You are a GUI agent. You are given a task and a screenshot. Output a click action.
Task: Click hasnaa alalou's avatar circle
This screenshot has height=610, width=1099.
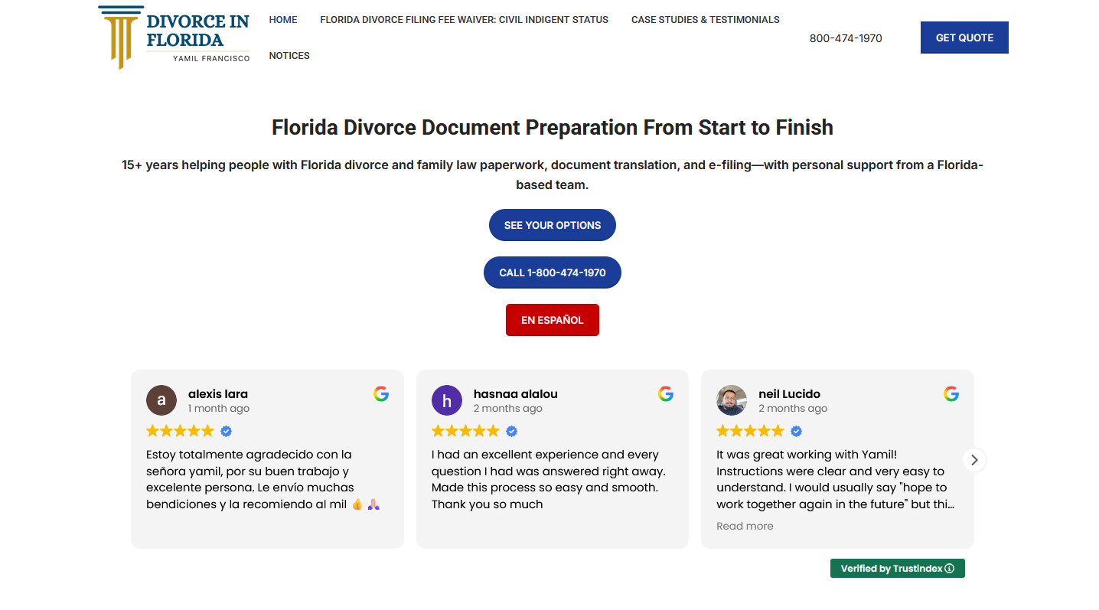coord(447,400)
